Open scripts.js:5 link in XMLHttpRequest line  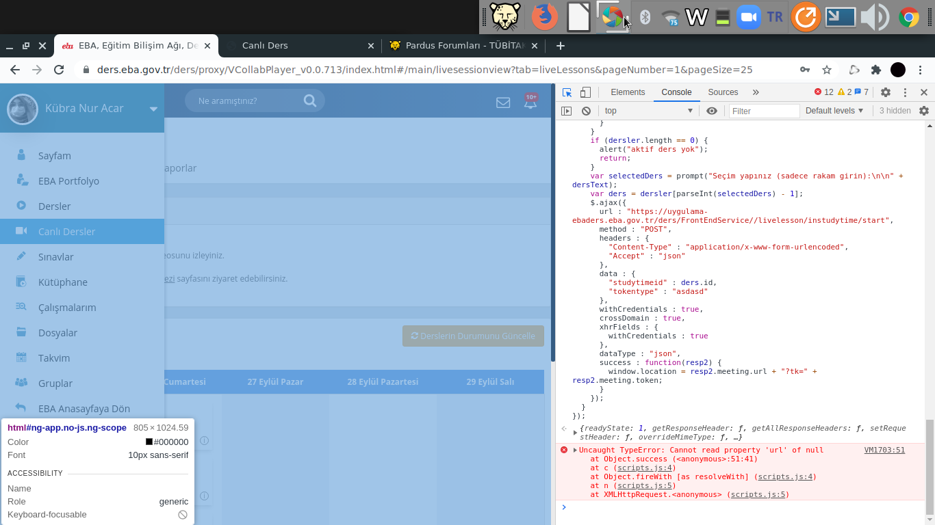(x=759, y=494)
